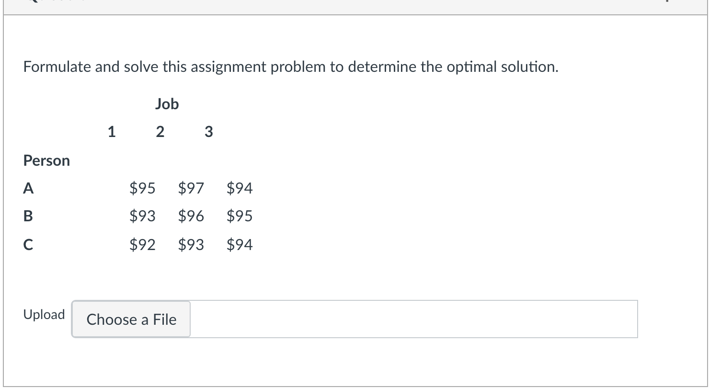Click the $94 cost for Person A Job 3
The height and width of the screenshot is (388, 709).
[x=240, y=188]
